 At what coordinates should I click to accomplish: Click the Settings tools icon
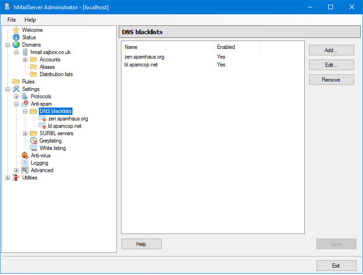coord(16,89)
